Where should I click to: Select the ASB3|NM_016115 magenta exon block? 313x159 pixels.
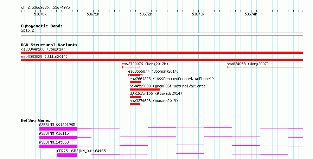[x=58, y=138]
